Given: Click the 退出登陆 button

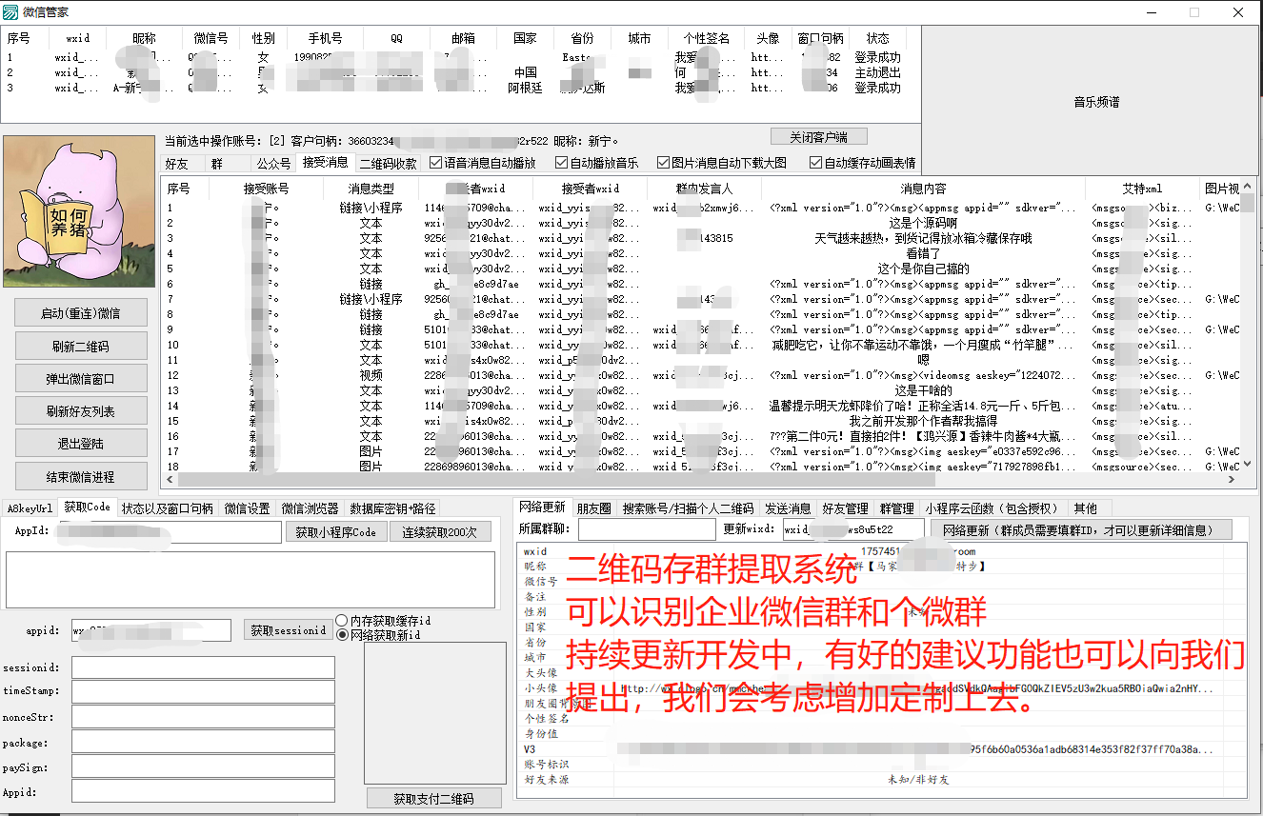Looking at the screenshot, I should [81, 444].
